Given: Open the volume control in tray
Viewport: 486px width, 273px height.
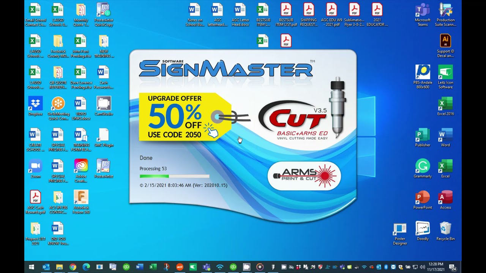Looking at the screenshot, I should (x=423, y=267).
